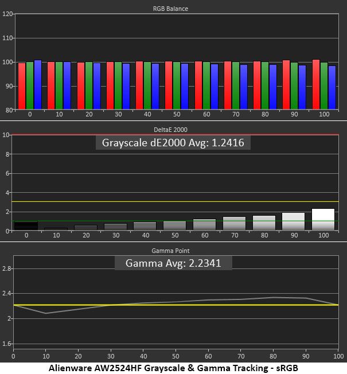Select the red bar at level 0 in RGB Balance
The image size is (347, 374).
point(22,86)
